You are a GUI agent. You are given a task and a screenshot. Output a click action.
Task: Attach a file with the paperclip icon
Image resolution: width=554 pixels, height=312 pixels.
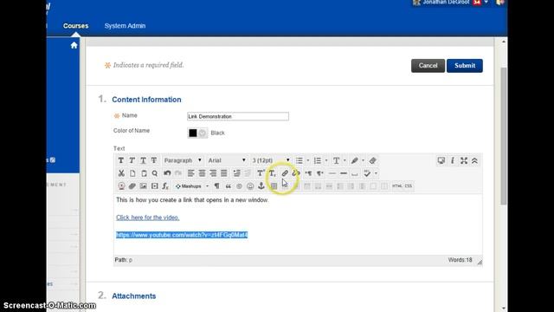[132, 186]
